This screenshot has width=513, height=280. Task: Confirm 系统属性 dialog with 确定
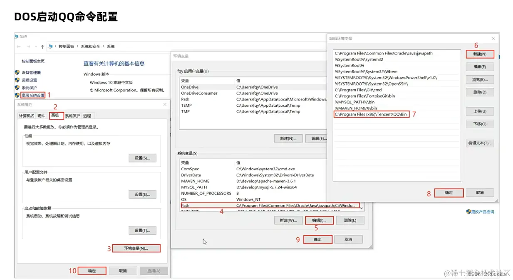click(92, 271)
